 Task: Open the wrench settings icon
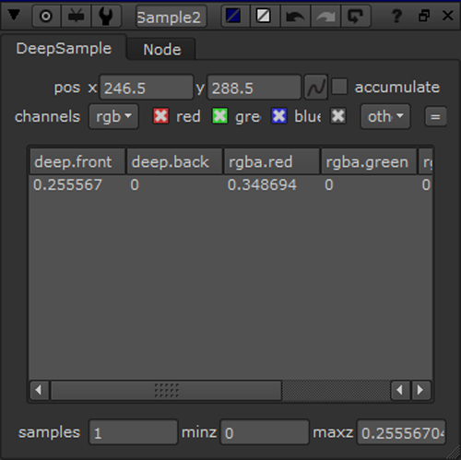[105, 16]
